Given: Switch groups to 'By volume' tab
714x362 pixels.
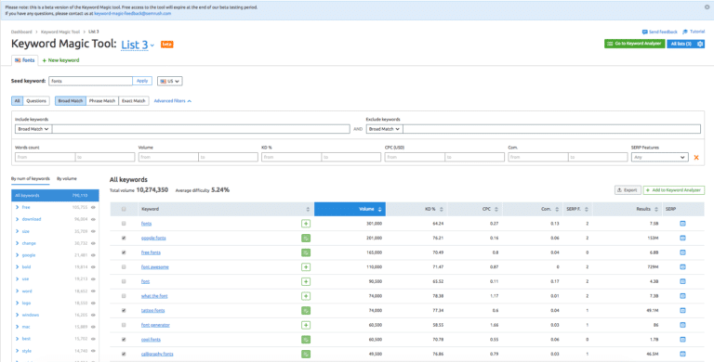Looking at the screenshot, I should click(x=67, y=179).
